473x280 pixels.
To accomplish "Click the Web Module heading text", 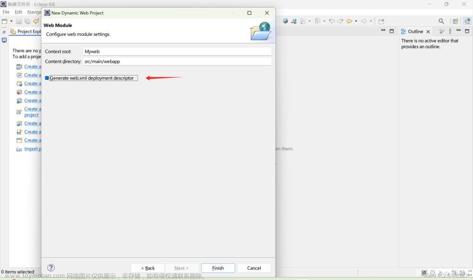I will (58, 25).
